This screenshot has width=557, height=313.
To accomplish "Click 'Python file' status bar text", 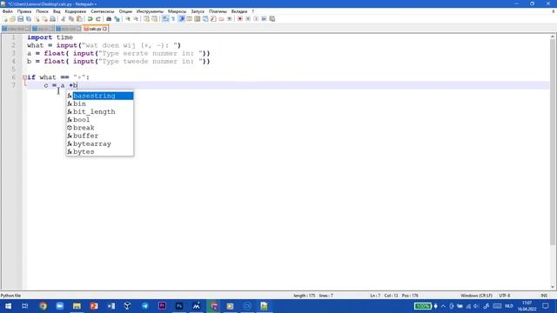I will (x=10, y=296).
